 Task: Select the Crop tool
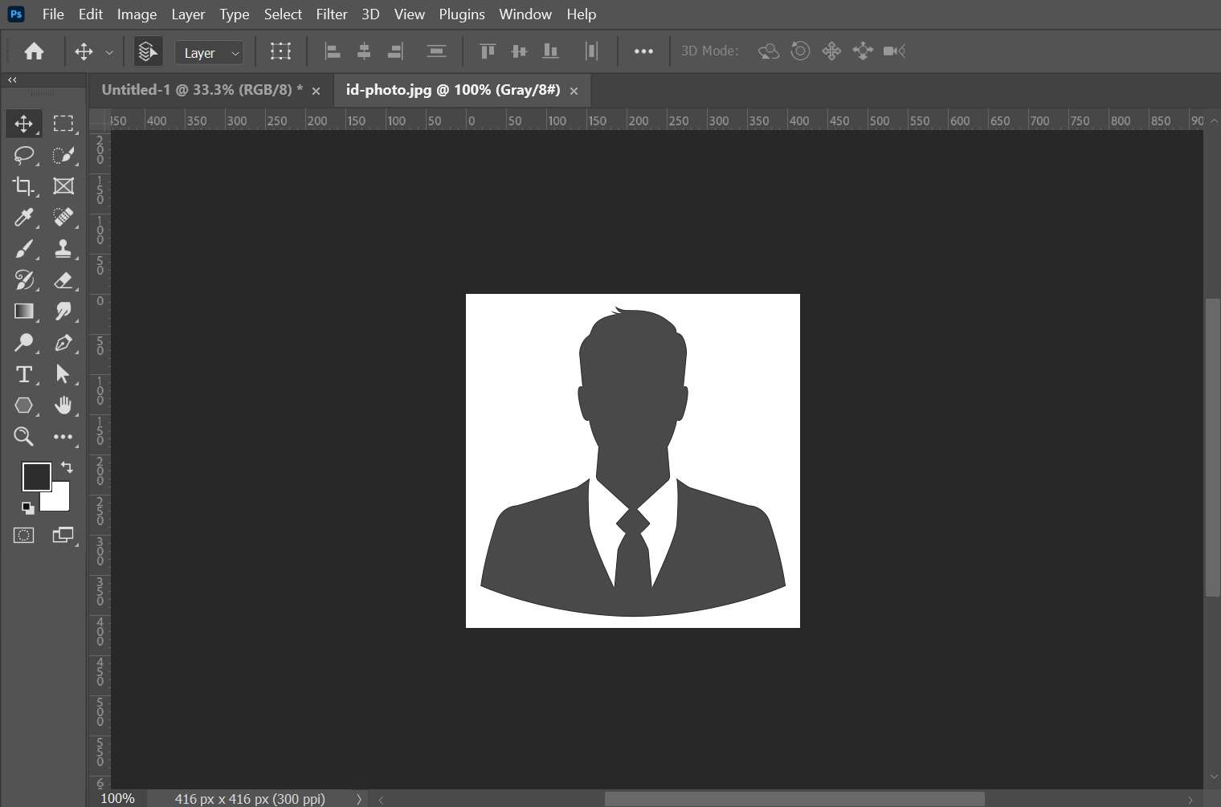coord(23,185)
